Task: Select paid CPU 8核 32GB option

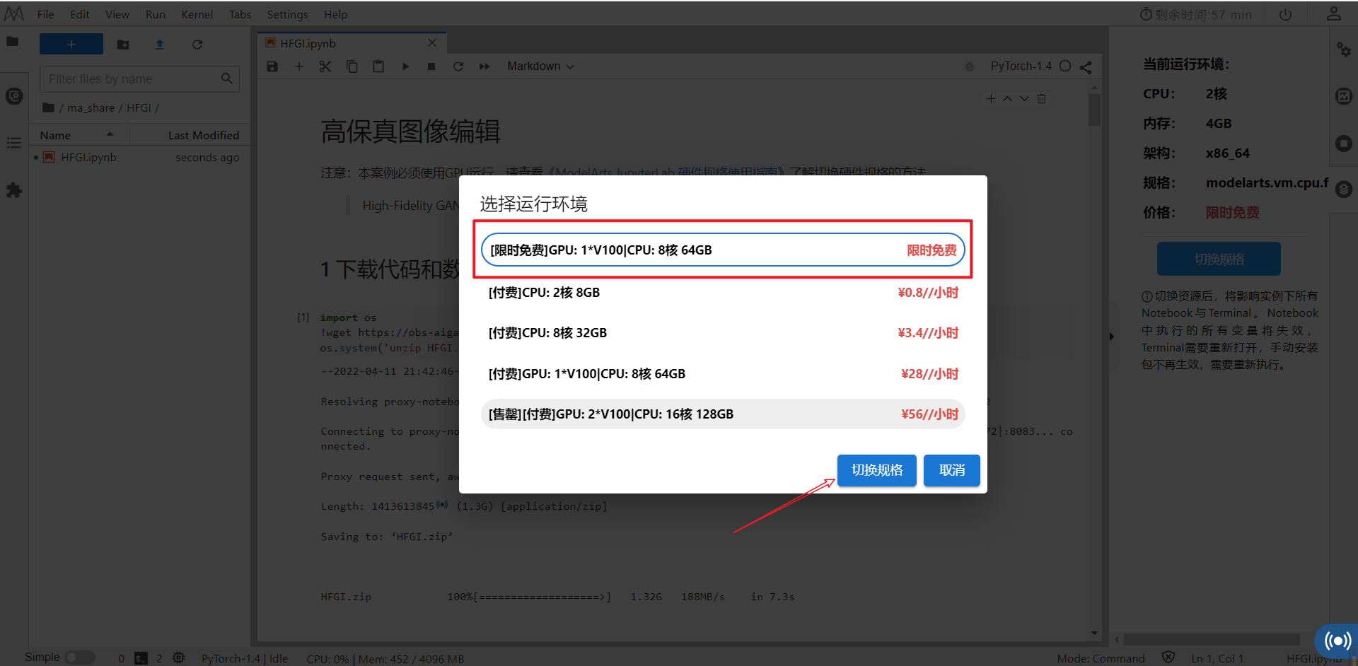Action: click(x=723, y=333)
